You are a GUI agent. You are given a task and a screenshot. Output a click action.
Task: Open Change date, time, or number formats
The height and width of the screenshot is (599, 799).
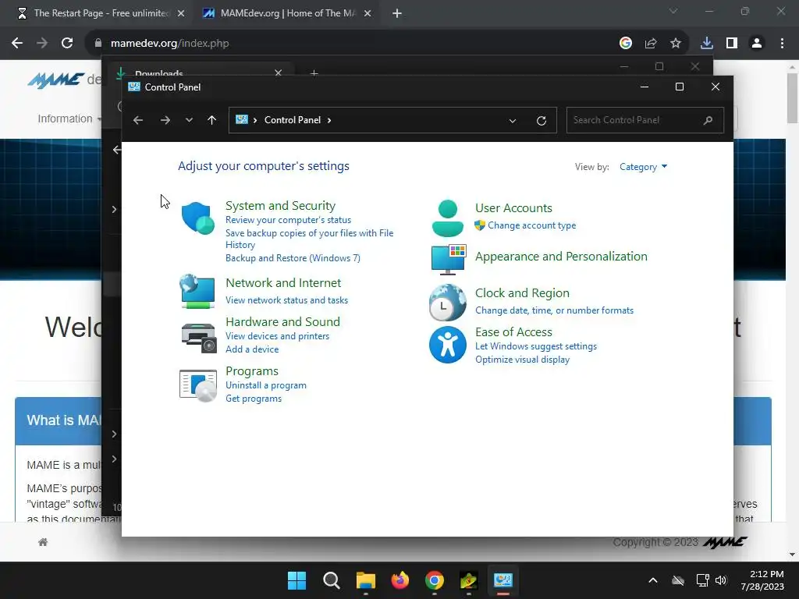pos(554,310)
